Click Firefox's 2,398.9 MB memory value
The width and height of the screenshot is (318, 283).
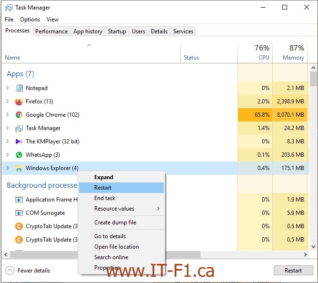[290, 101]
